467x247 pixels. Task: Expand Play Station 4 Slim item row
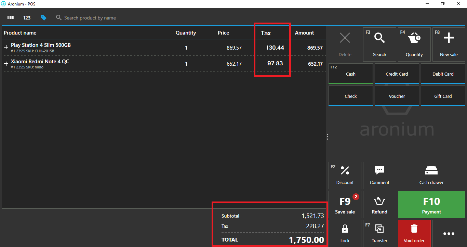(6, 48)
